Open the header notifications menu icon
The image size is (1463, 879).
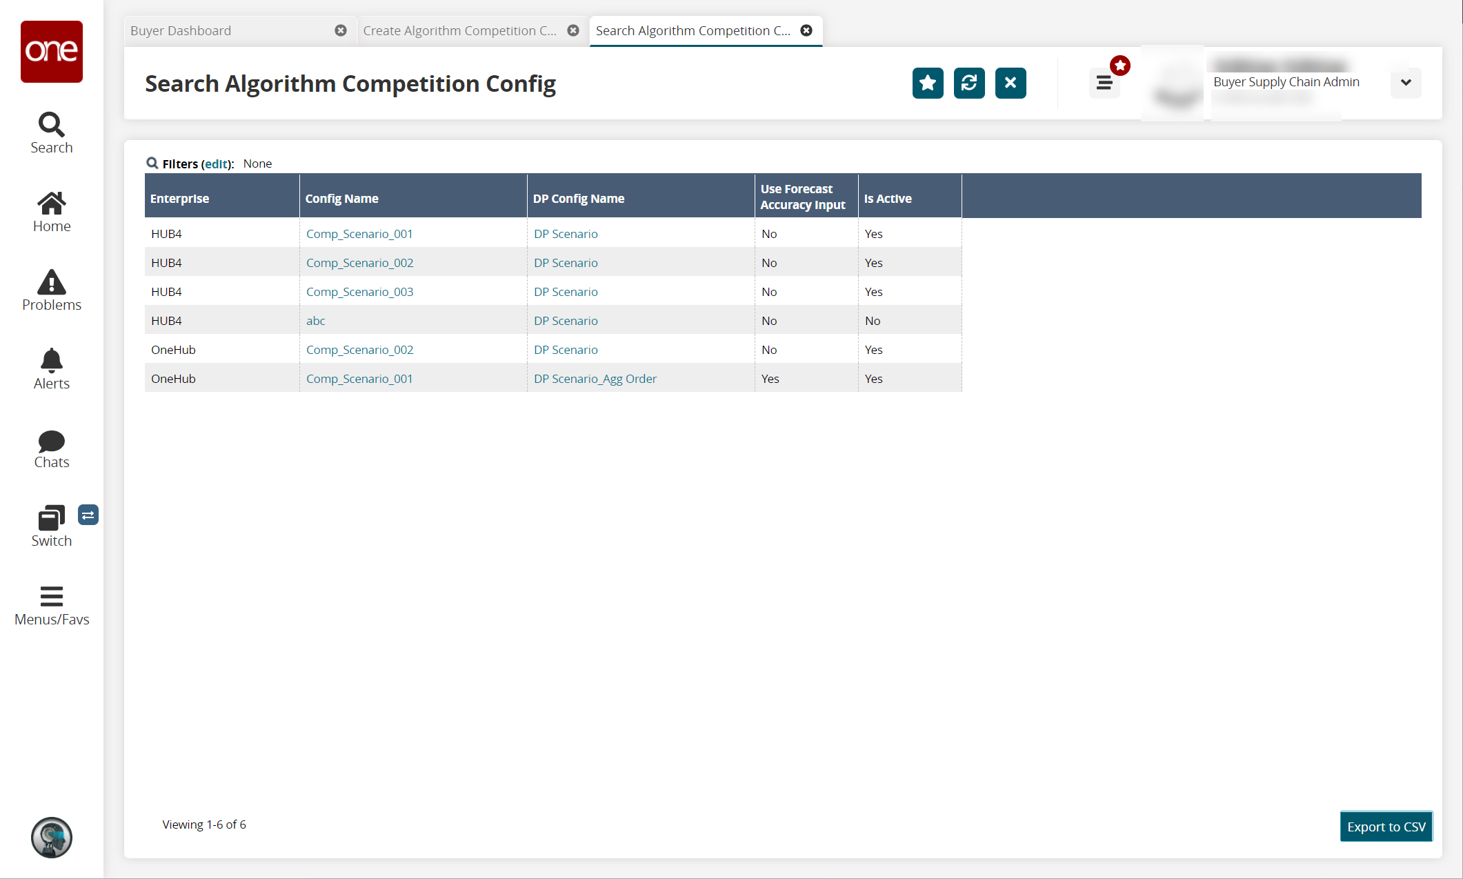(x=1104, y=83)
